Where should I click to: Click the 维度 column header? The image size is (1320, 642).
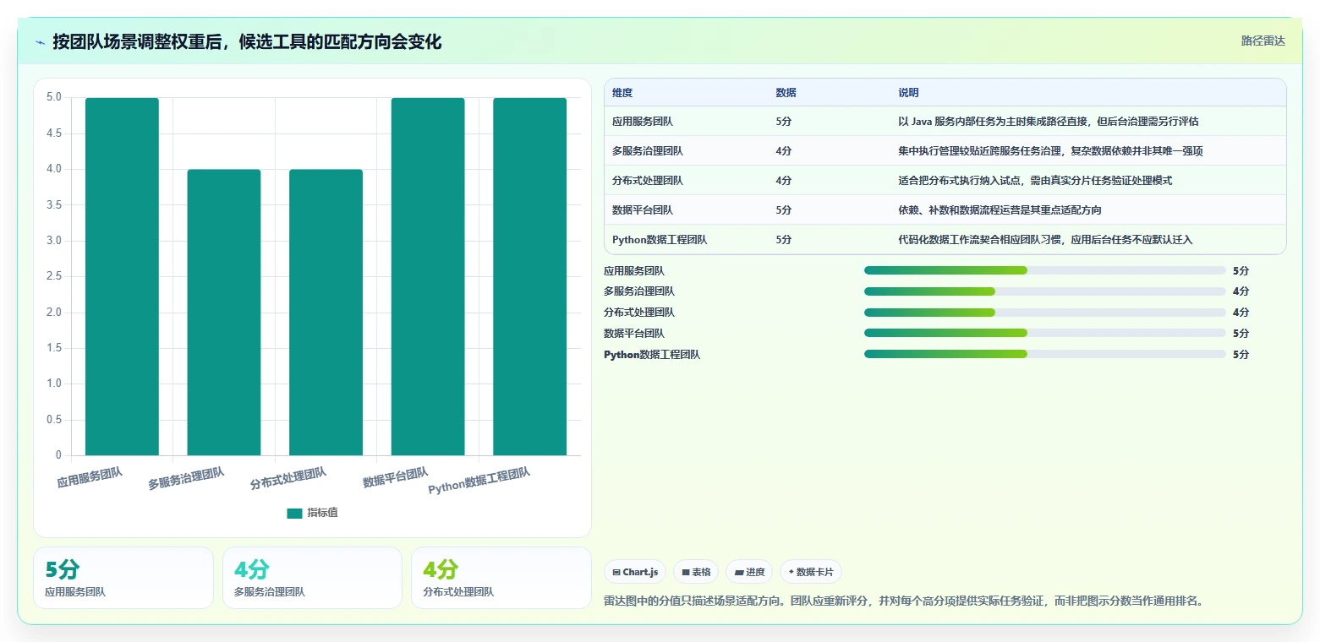point(622,93)
